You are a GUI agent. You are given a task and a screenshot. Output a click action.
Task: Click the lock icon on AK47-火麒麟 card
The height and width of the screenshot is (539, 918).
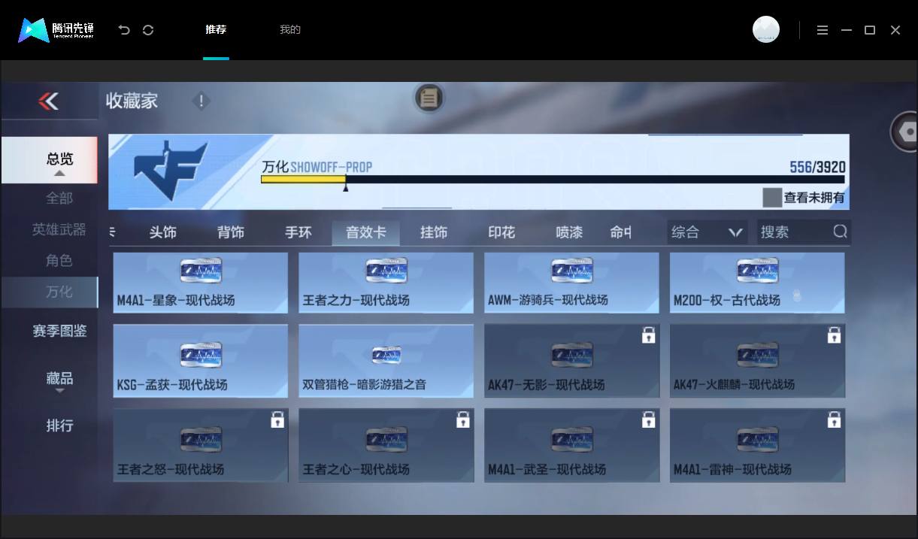(x=834, y=335)
